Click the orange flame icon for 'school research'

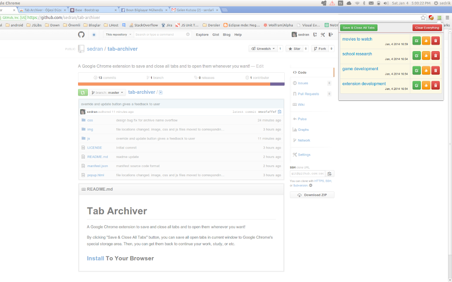point(426,56)
